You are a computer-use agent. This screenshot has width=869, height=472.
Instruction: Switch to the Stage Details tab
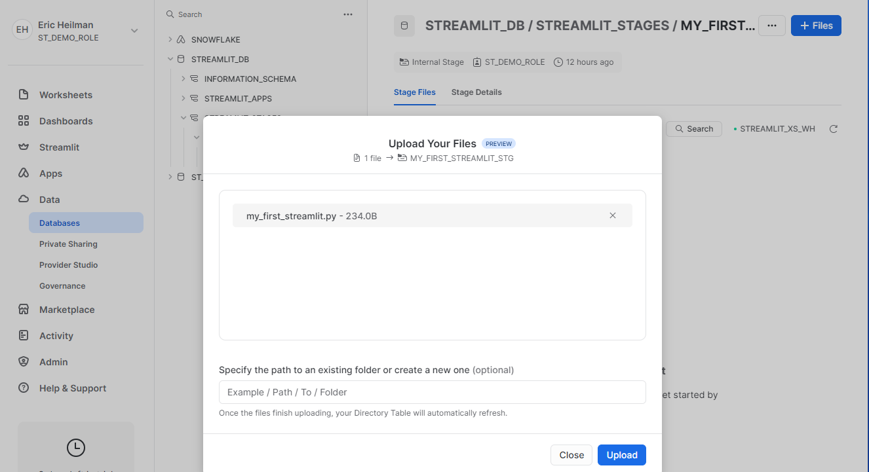point(476,92)
